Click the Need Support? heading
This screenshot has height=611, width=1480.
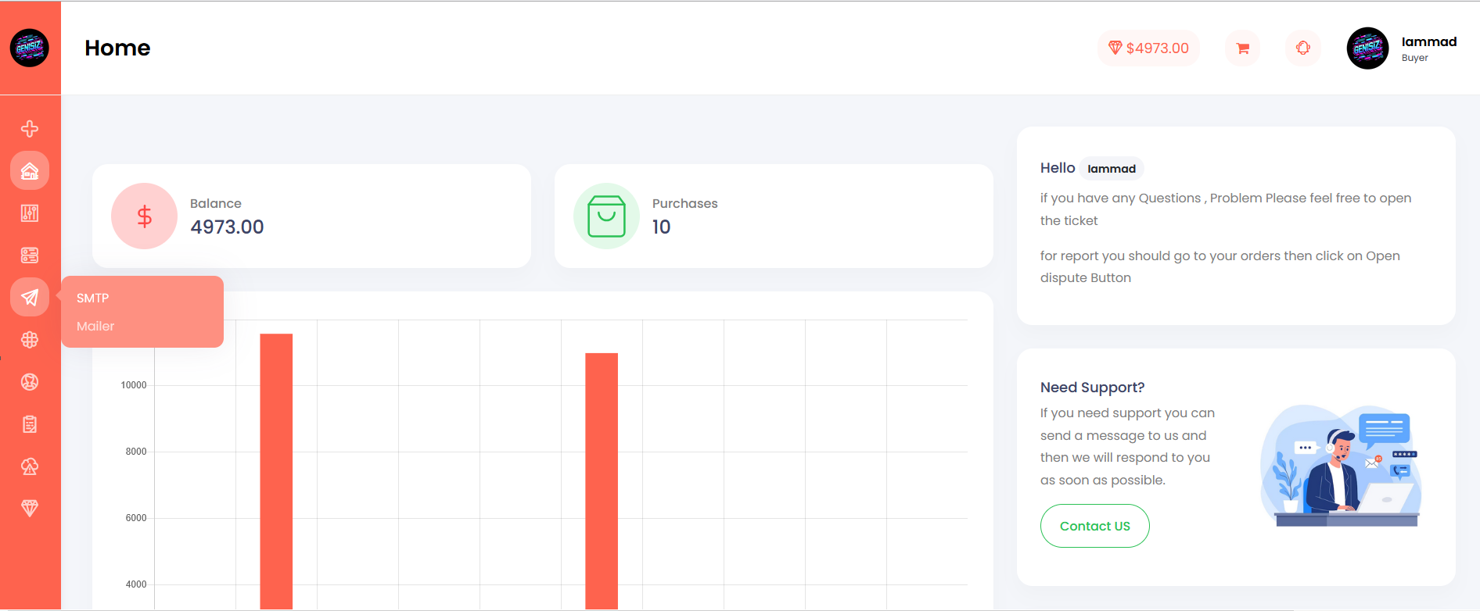1092,388
